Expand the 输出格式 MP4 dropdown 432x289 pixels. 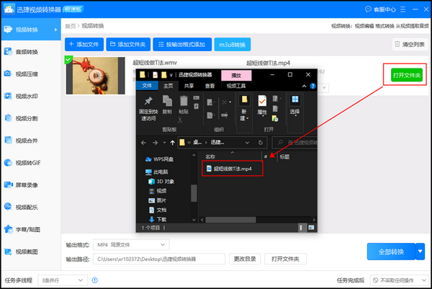(x=132, y=245)
